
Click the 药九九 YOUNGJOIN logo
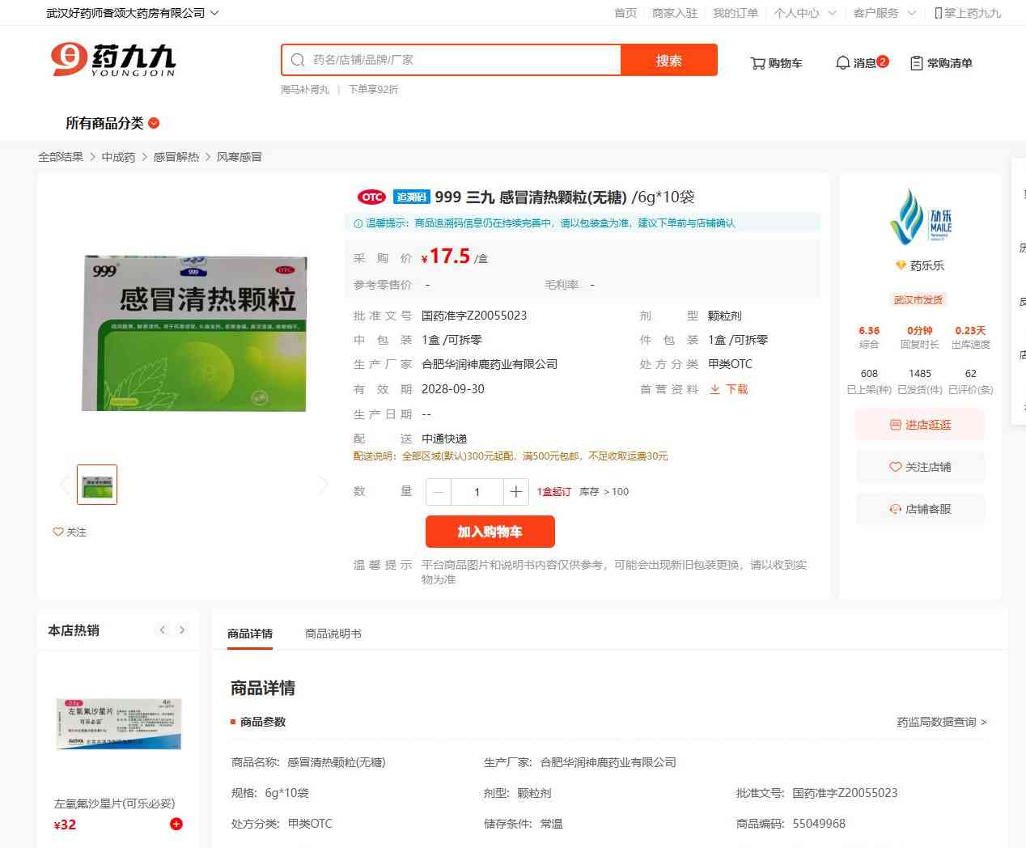[x=113, y=61]
